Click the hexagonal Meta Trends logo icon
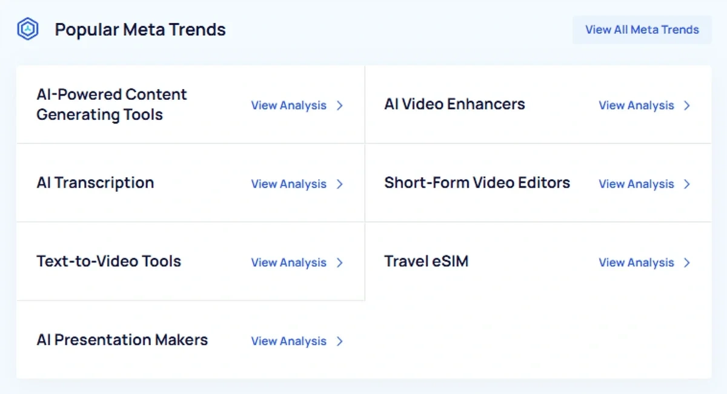Image resolution: width=727 pixels, height=394 pixels. (x=28, y=28)
